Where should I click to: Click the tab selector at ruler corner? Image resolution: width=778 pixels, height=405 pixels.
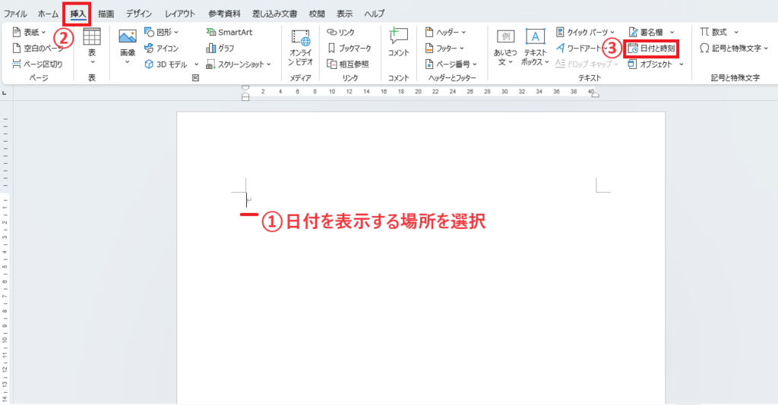(x=5, y=93)
